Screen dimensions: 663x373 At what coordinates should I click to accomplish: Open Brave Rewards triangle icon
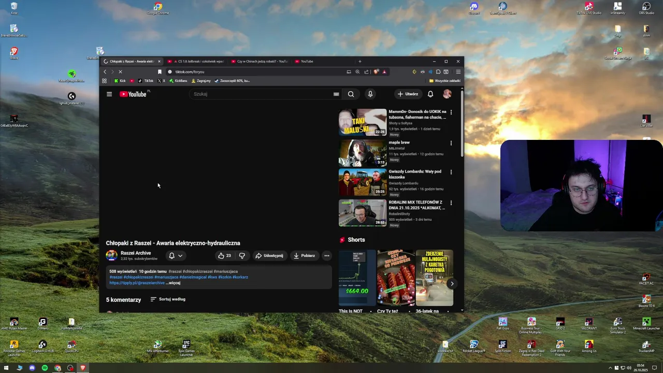point(384,72)
